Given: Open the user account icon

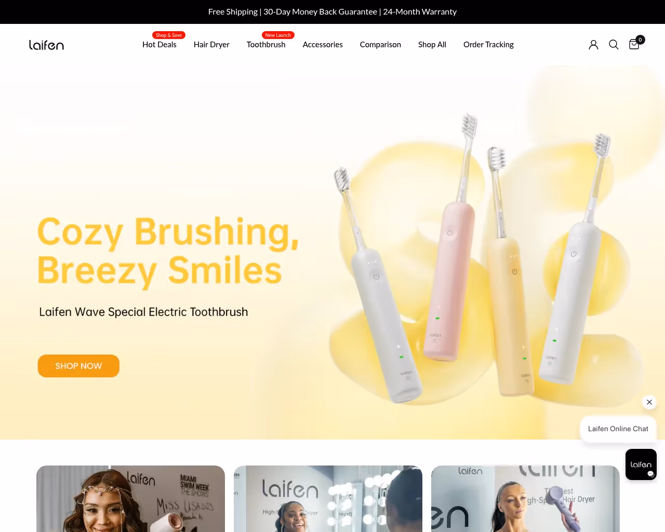Looking at the screenshot, I should click(x=593, y=45).
